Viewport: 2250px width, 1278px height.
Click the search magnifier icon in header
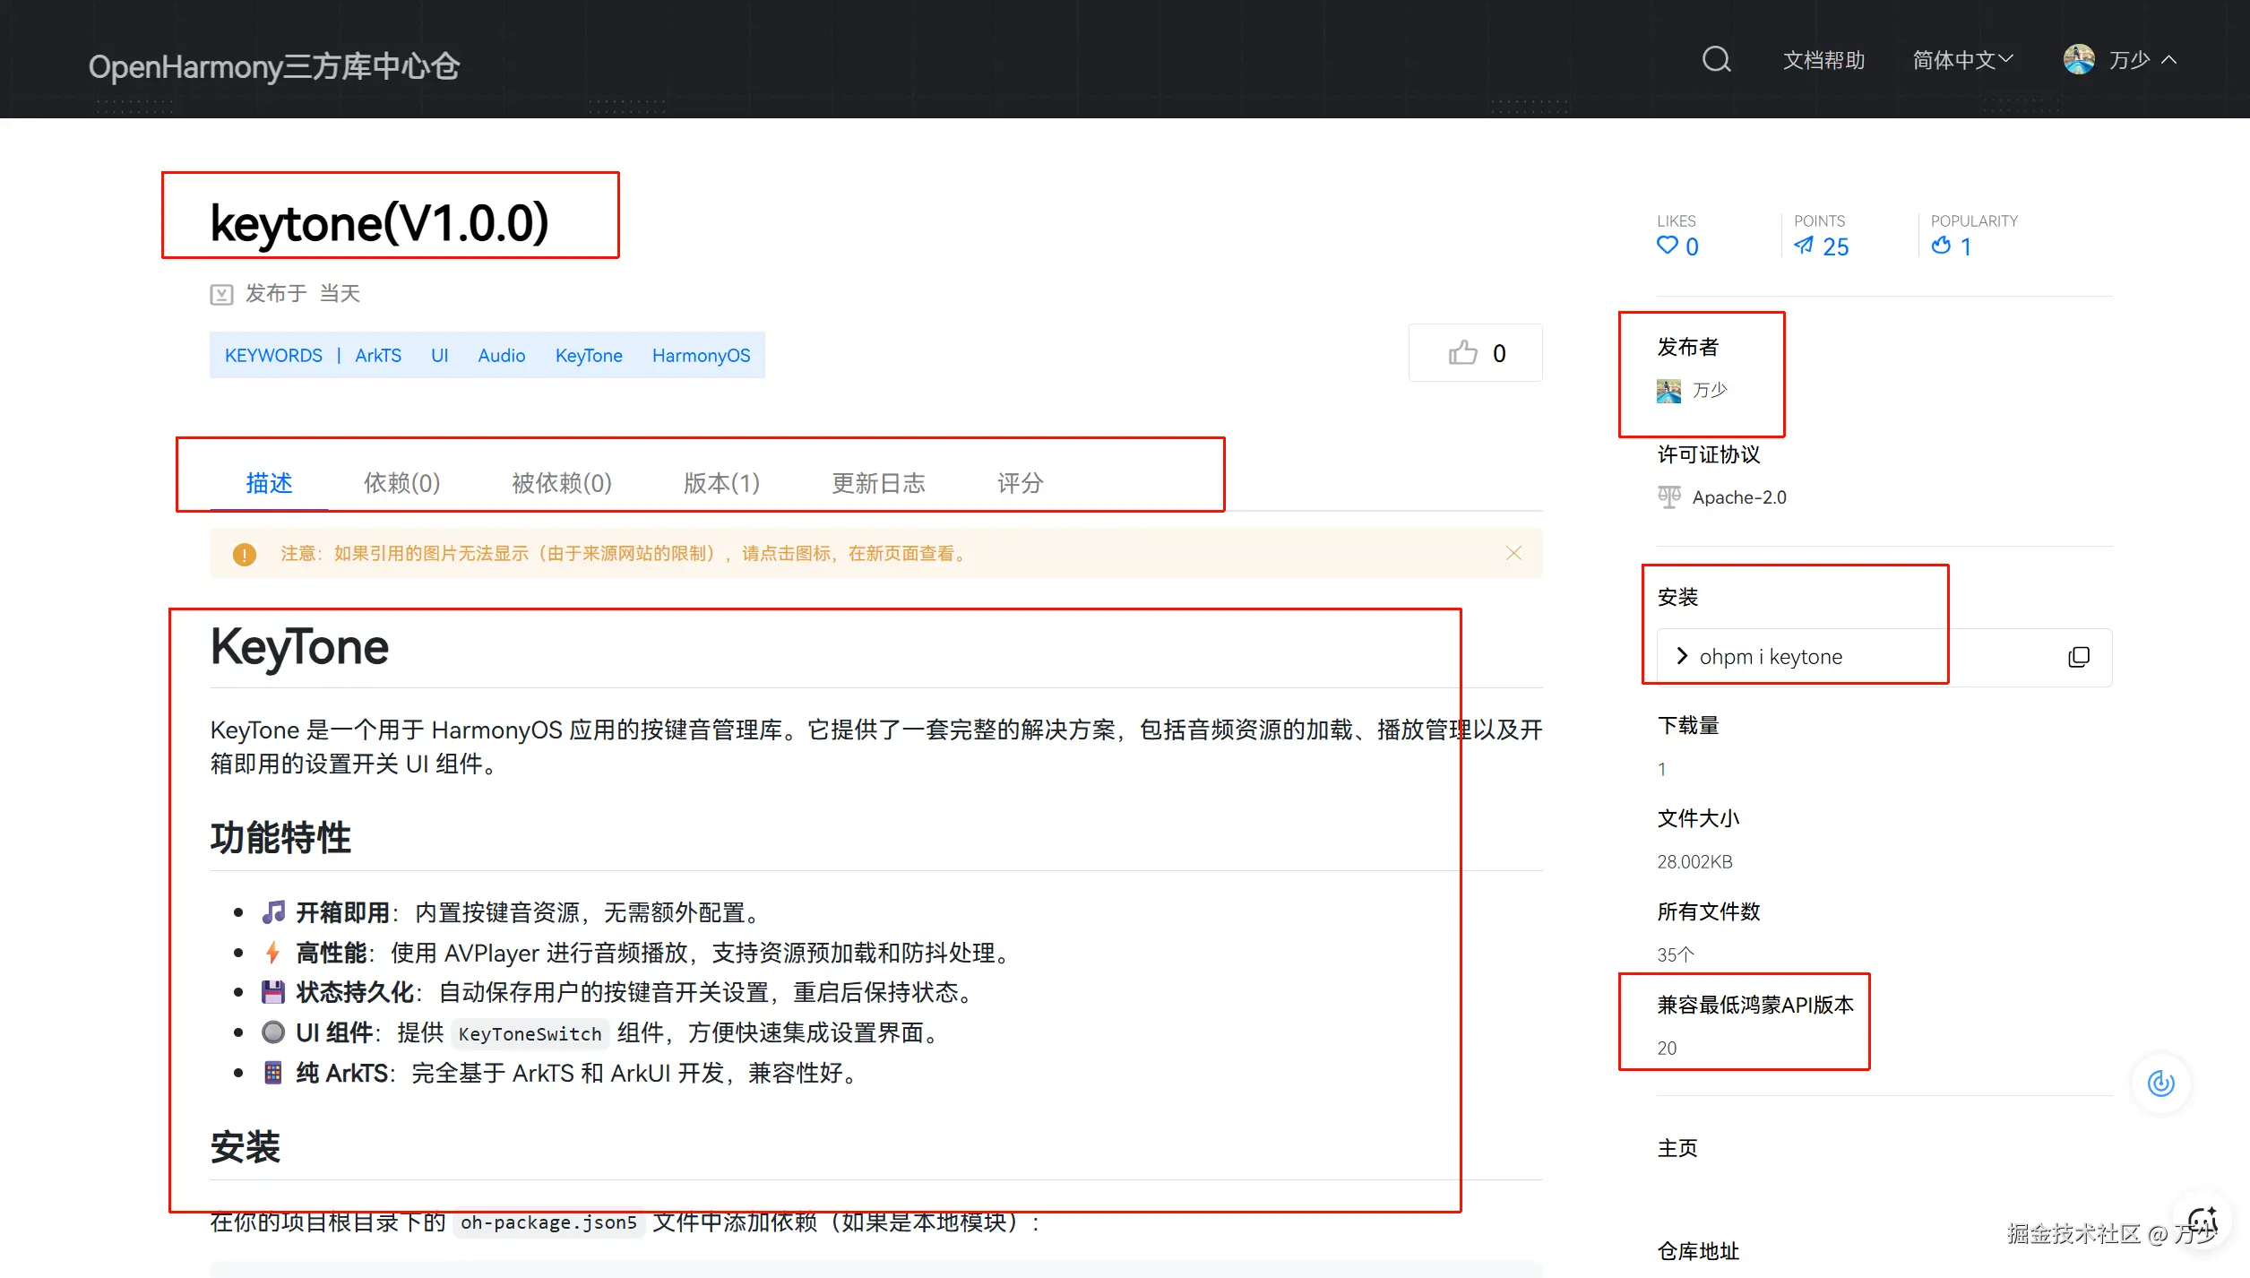point(1716,60)
